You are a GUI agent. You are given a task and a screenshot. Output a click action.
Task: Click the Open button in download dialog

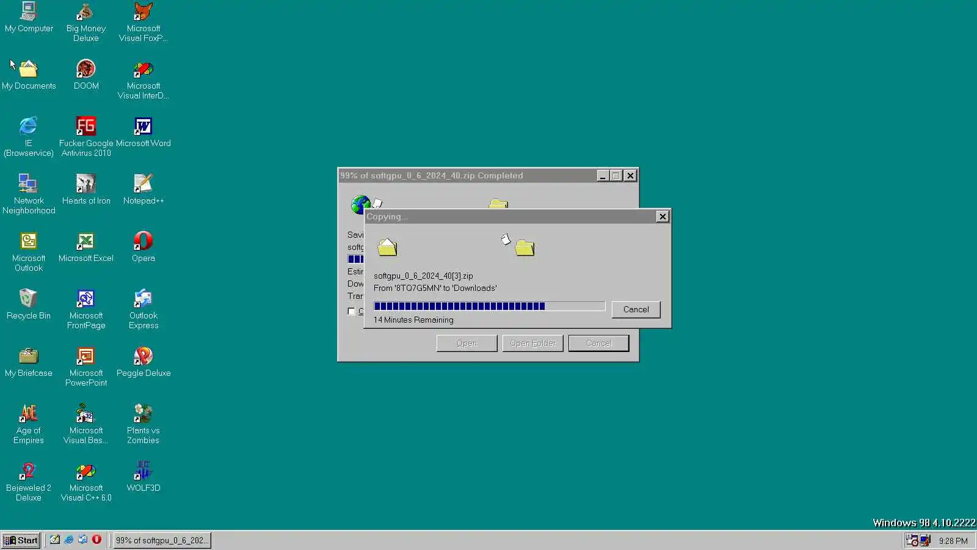467,343
